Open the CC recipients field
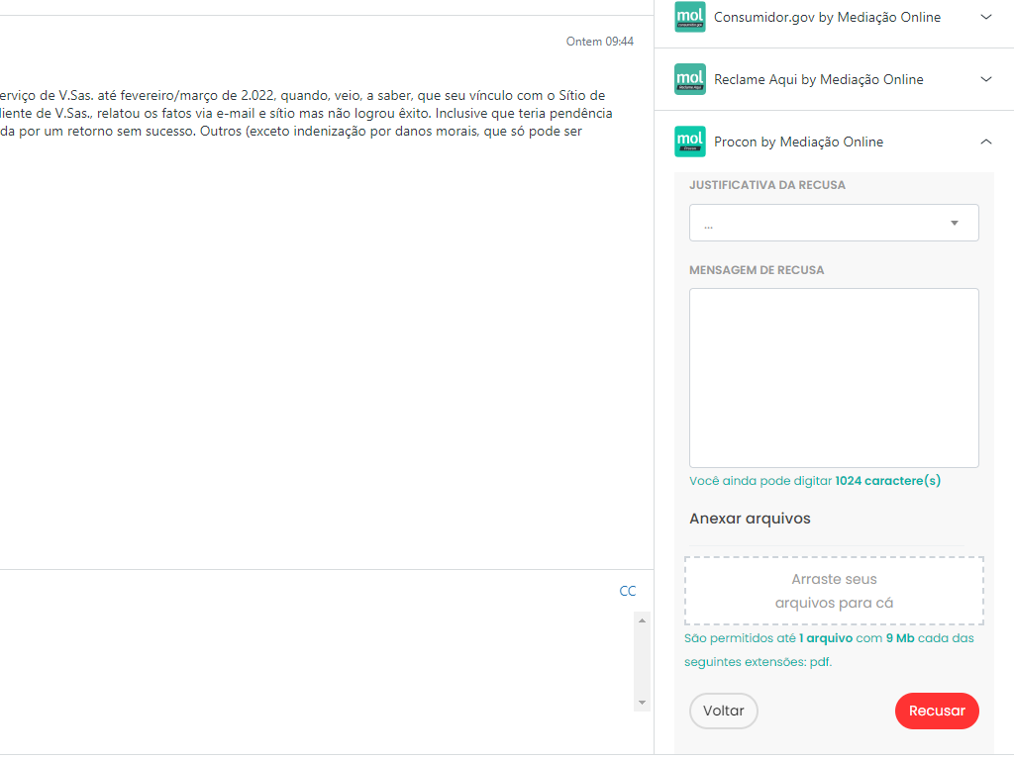This screenshot has height=760, width=1014. pyautogui.click(x=628, y=591)
